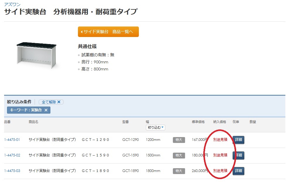Click the 標準価格 column header
288x182 pixels.
198,122
